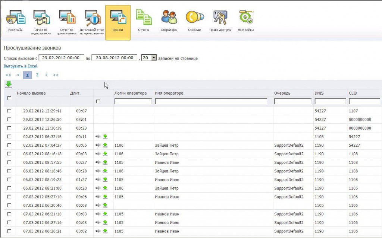Click the Выгрузить в Excel link

(x=21, y=66)
